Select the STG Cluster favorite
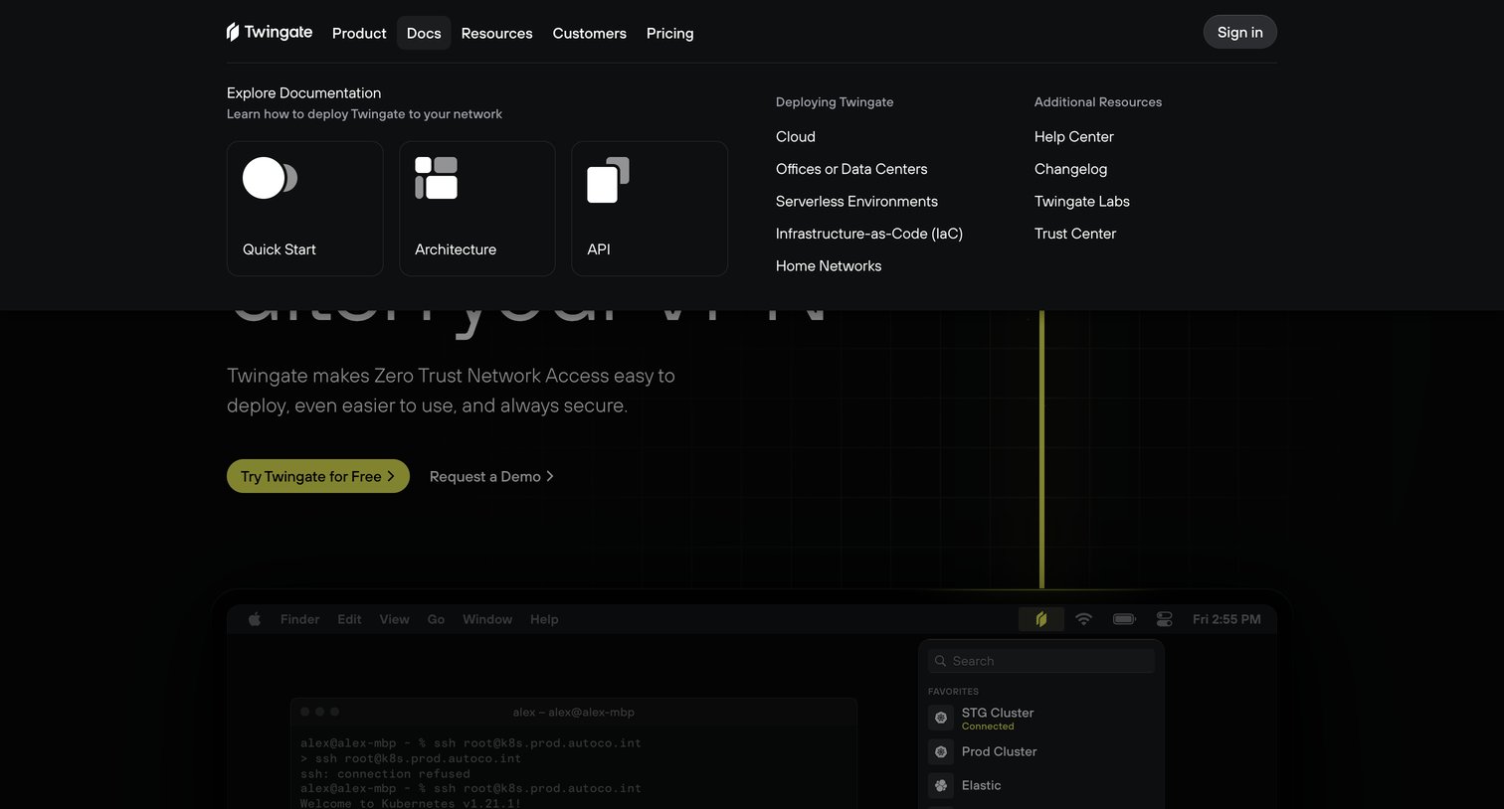This screenshot has width=1504, height=809. click(x=1041, y=718)
